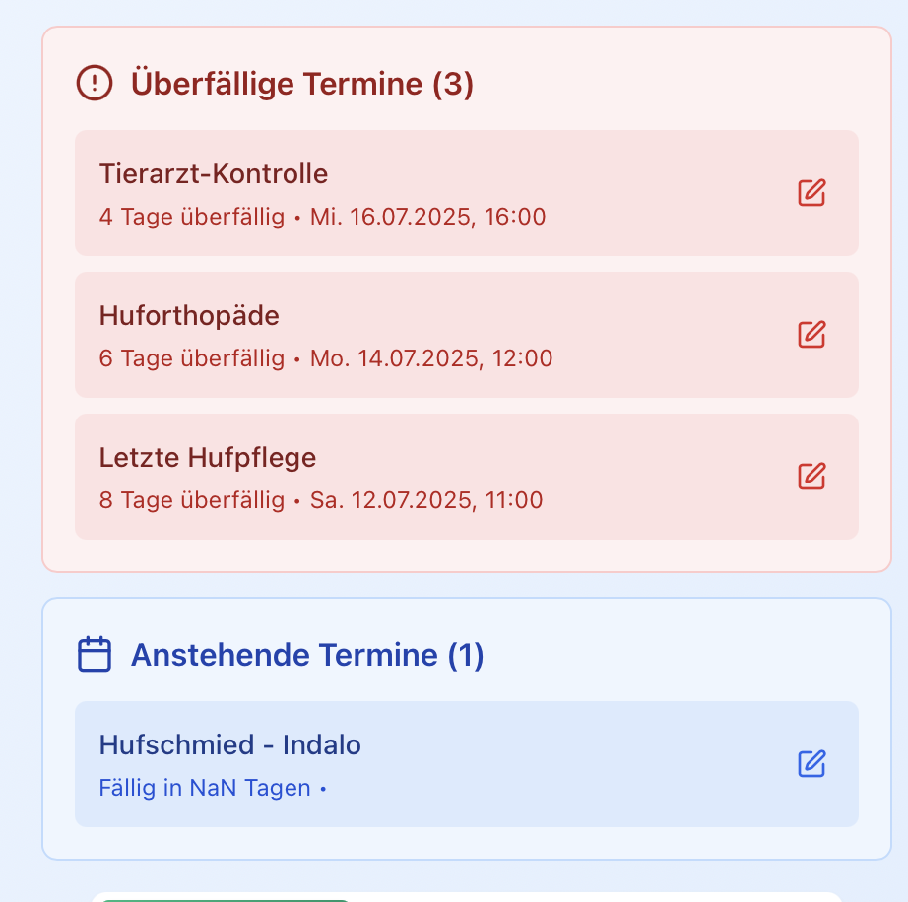Click the warning icon beside Überfällige Termine
The height and width of the screenshot is (902, 908).
click(x=95, y=83)
